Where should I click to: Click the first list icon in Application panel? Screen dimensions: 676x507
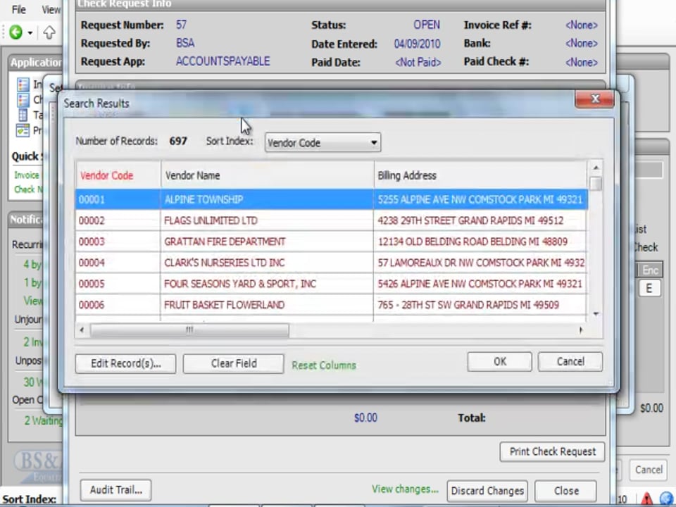point(23,84)
